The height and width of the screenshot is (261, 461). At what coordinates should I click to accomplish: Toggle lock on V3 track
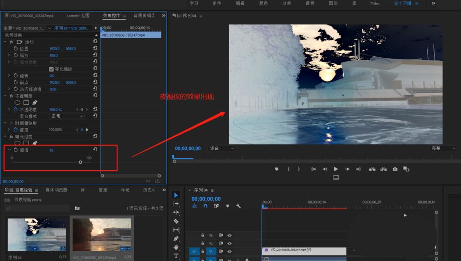point(202,235)
